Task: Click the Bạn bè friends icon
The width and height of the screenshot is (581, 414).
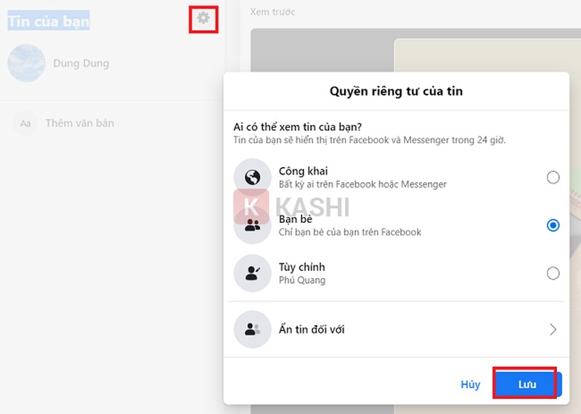Action: 252,225
